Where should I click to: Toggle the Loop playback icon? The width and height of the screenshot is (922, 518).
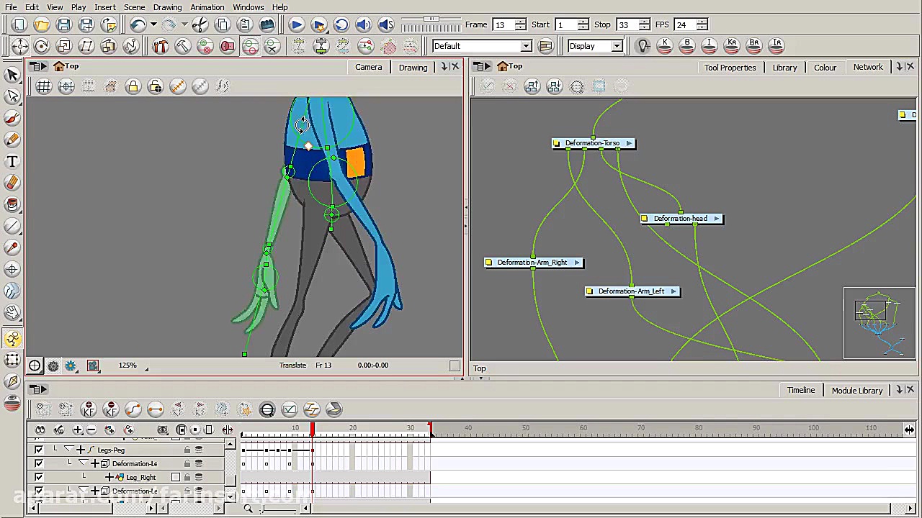[341, 25]
